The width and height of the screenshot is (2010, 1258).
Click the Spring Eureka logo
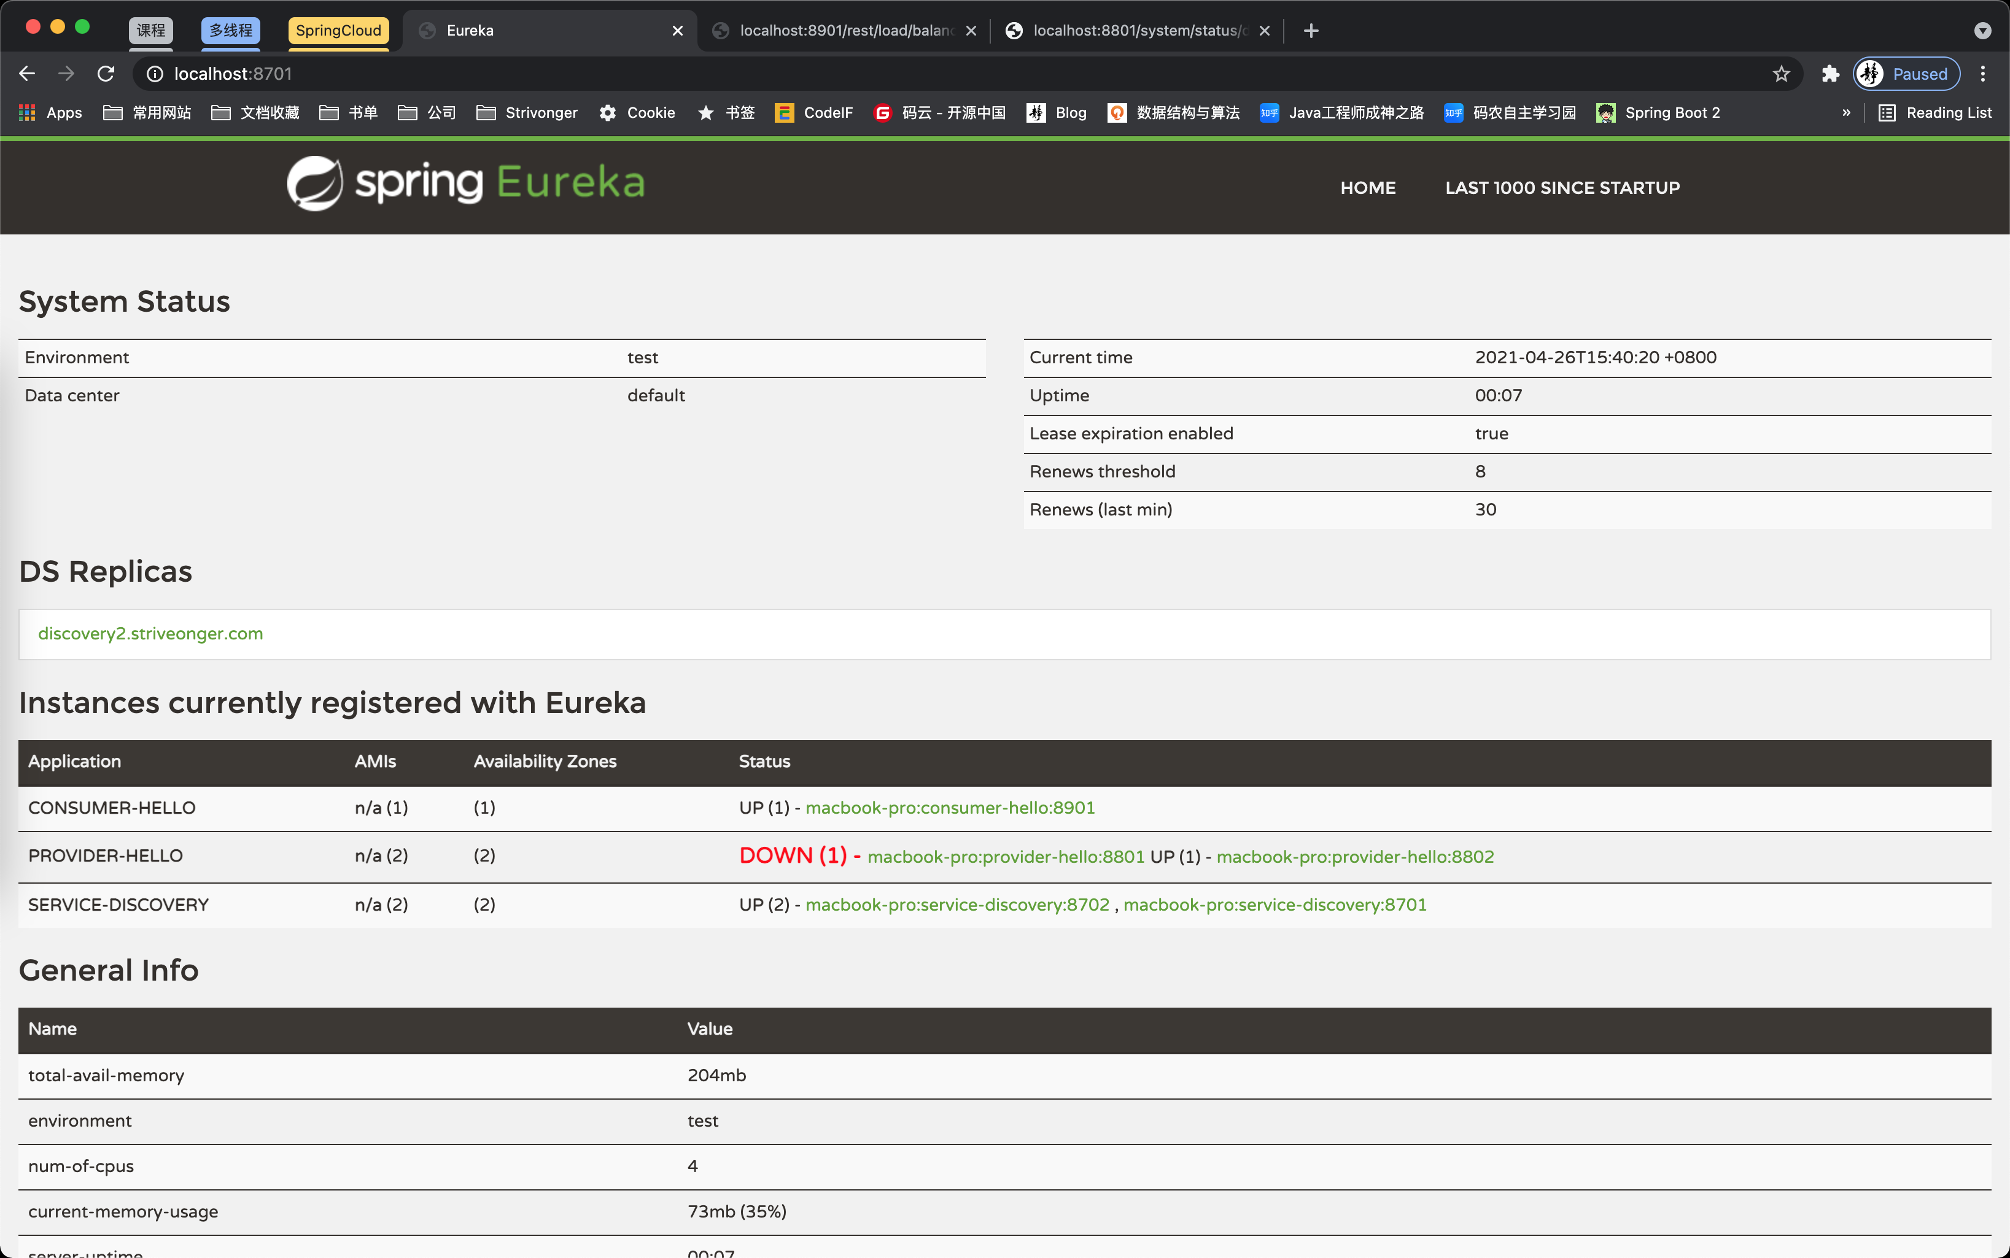pos(466,183)
